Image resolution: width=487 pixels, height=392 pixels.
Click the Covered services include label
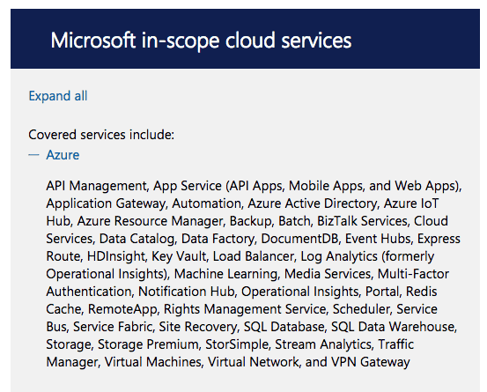101,135
